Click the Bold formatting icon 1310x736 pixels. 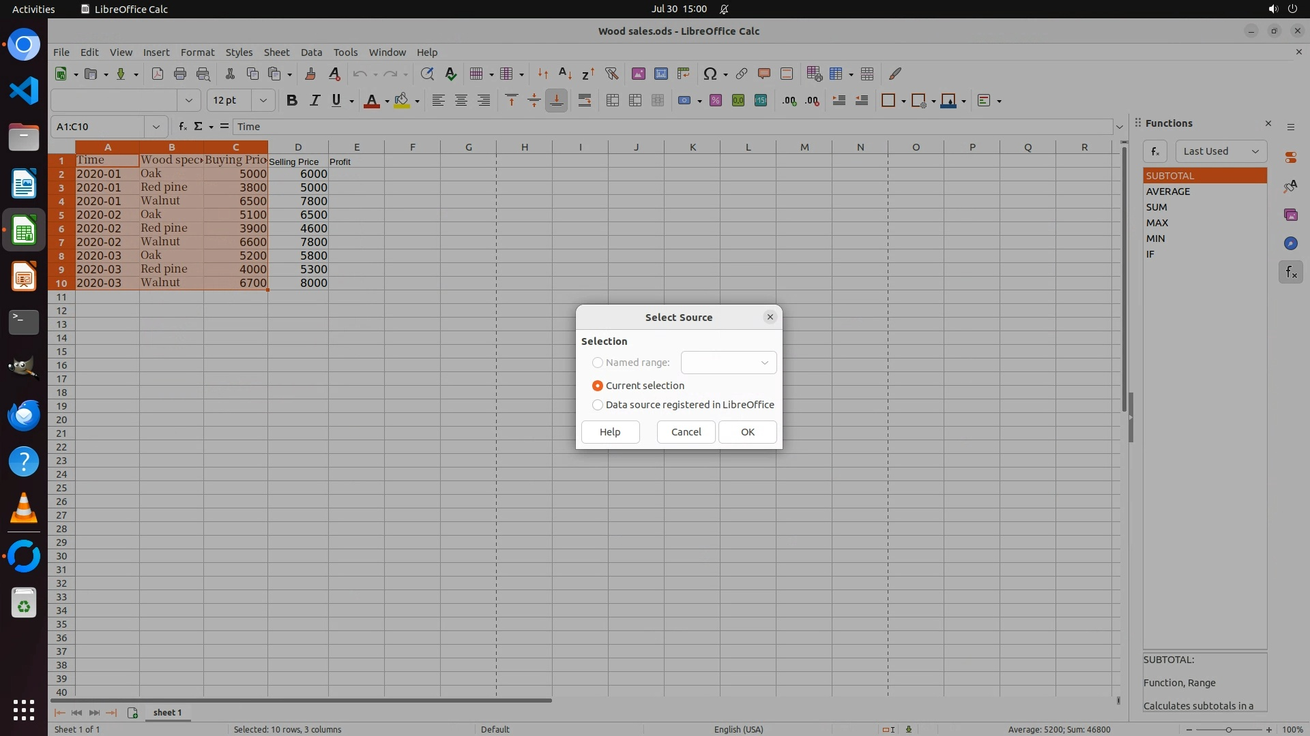pyautogui.click(x=292, y=101)
